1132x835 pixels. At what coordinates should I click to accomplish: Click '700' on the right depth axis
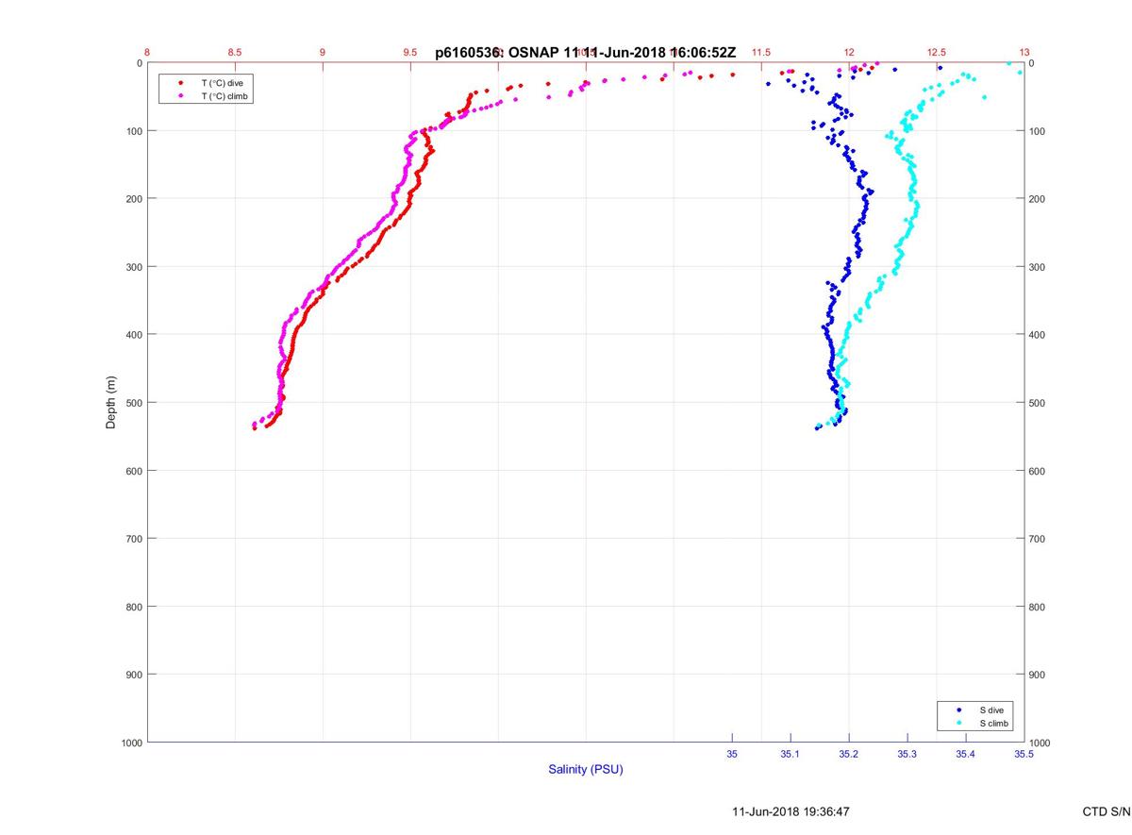(x=1039, y=539)
